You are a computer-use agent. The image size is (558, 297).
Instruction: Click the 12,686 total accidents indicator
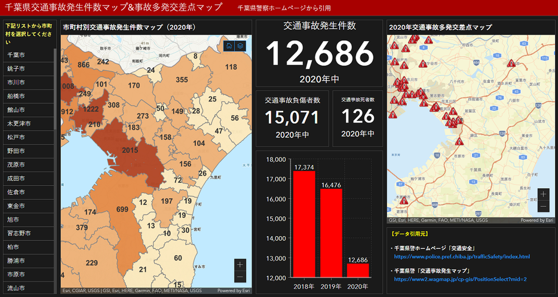coord(319,54)
